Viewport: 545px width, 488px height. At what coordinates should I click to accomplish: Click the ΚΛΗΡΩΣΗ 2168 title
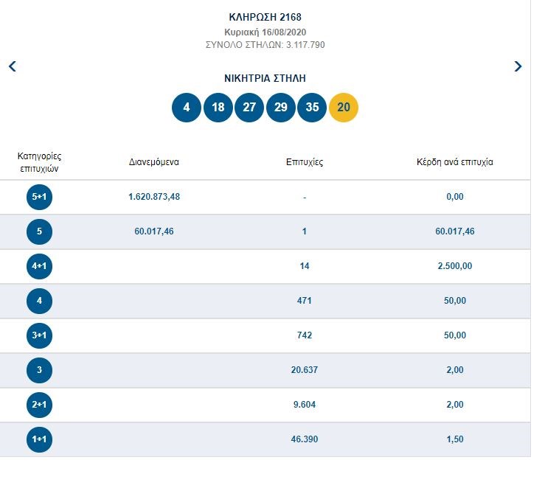[265, 17]
